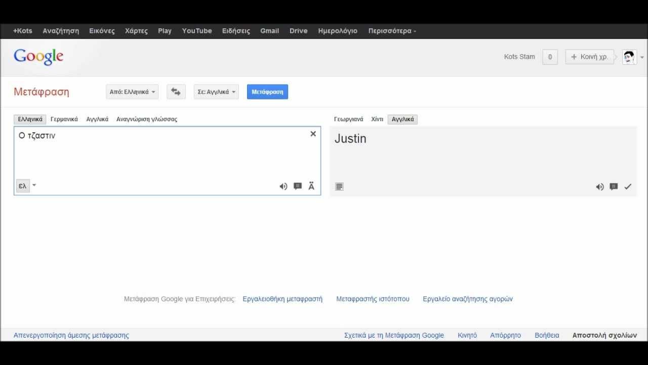648x365 pixels.
Task: Click the Κοινή χρ. share button
Action: pyautogui.click(x=590, y=57)
